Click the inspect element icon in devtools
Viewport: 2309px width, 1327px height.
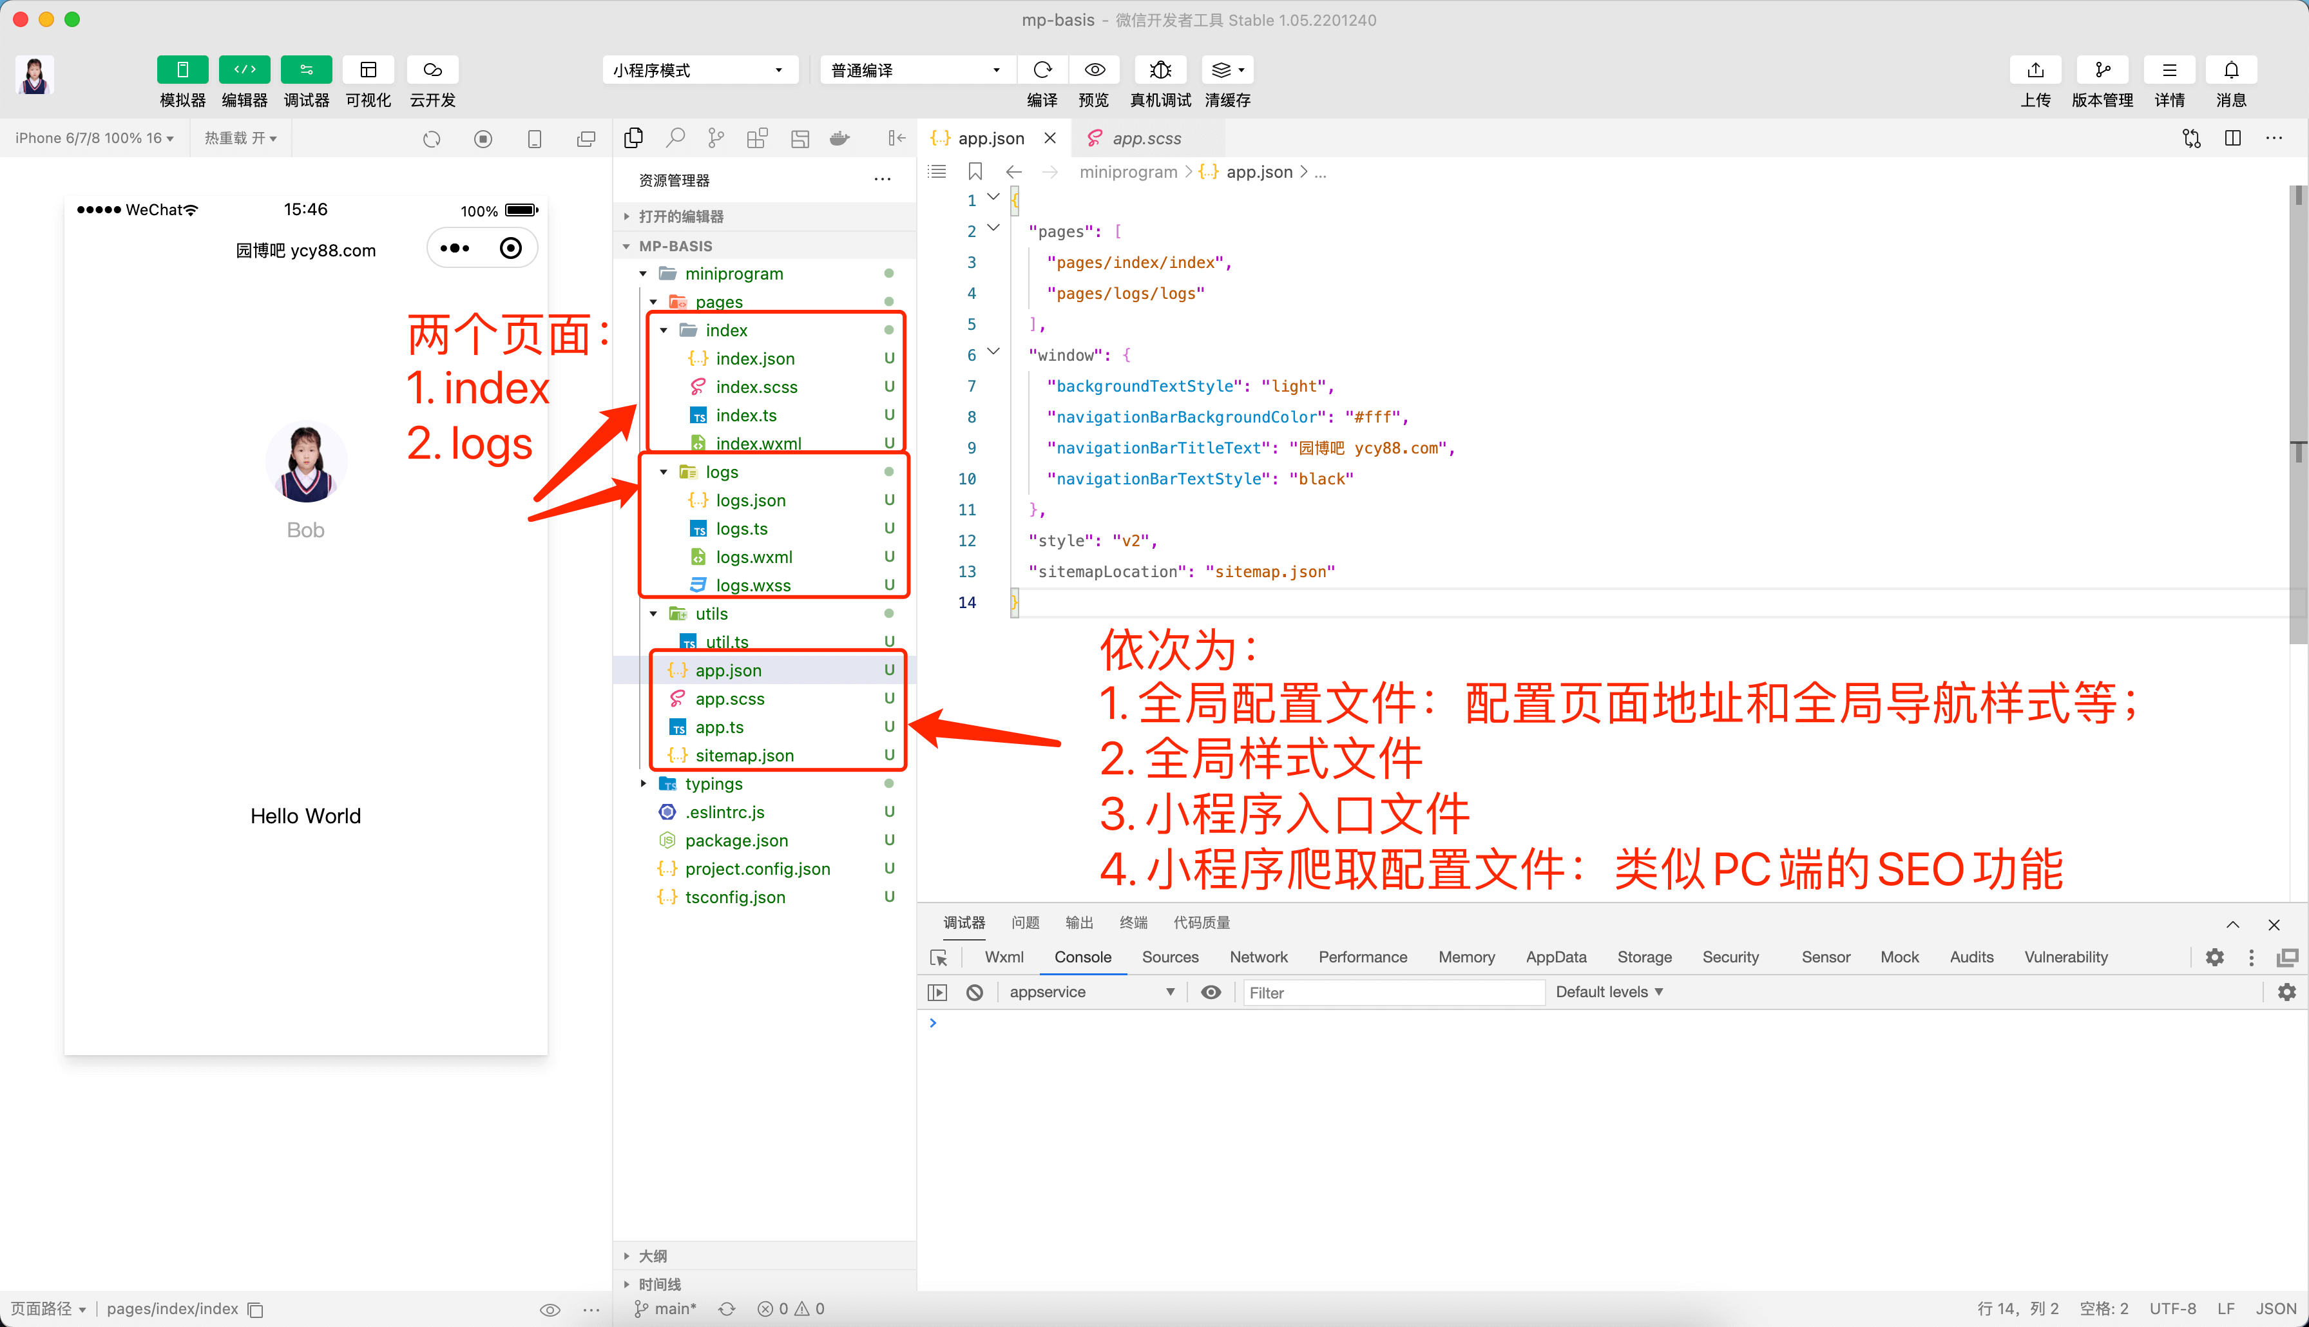(x=939, y=958)
